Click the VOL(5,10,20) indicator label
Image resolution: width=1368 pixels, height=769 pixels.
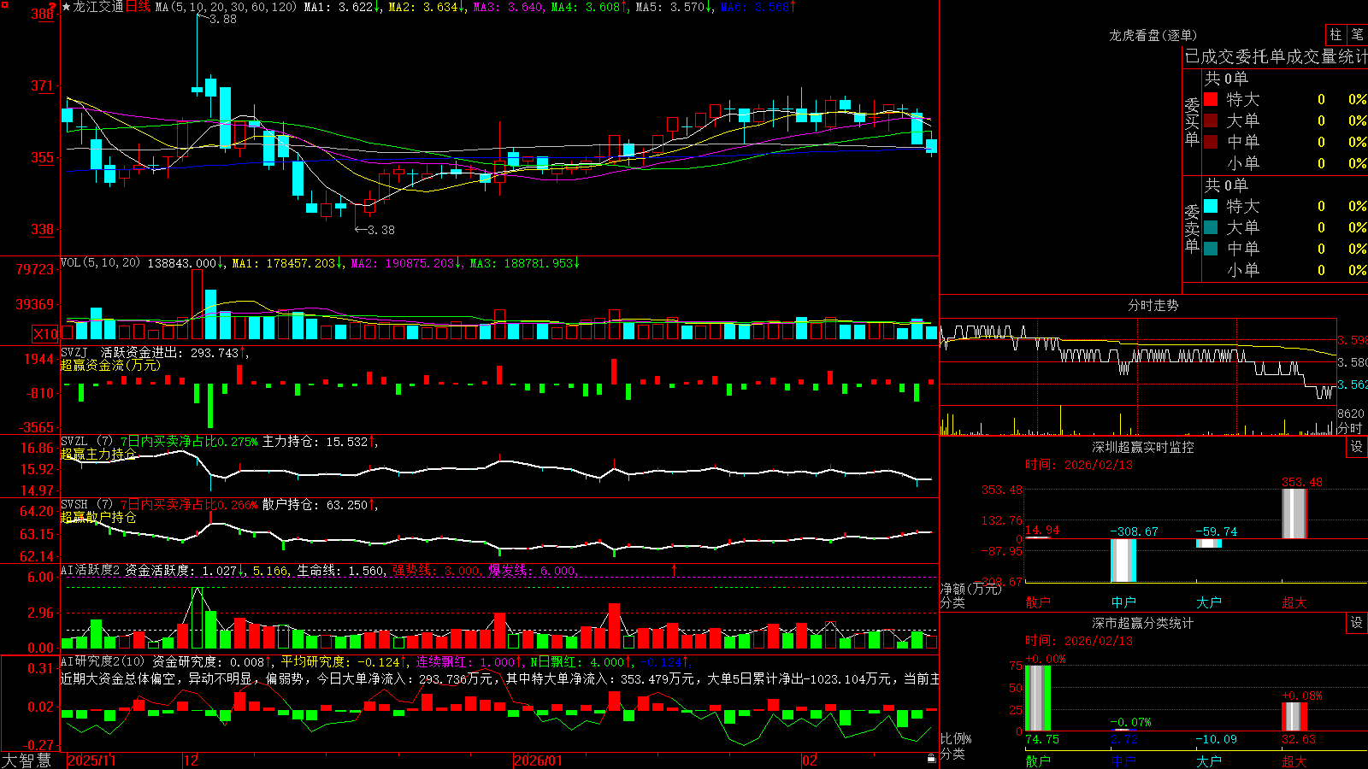click(100, 263)
